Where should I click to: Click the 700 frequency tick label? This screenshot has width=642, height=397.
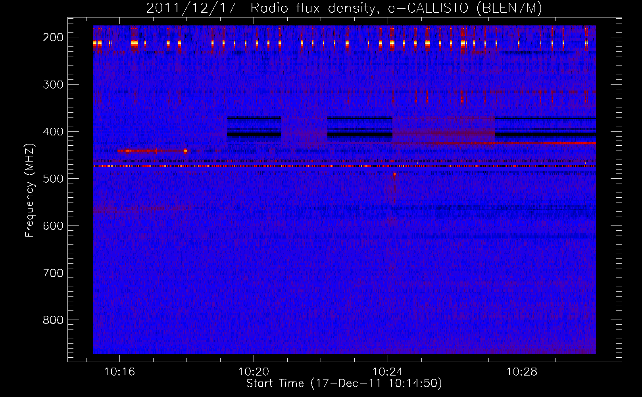[x=53, y=273]
